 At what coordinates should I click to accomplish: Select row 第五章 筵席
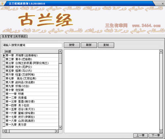pyautogui.click(x=32, y=71)
